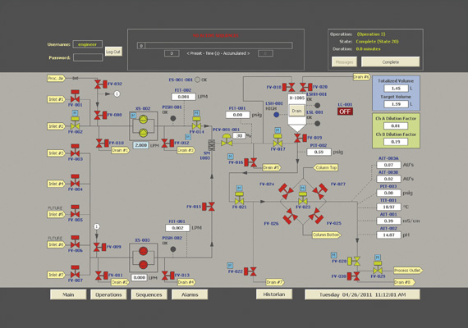The height and width of the screenshot is (328, 468).
Task: Click the Complete button
Action: tap(390, 62)
